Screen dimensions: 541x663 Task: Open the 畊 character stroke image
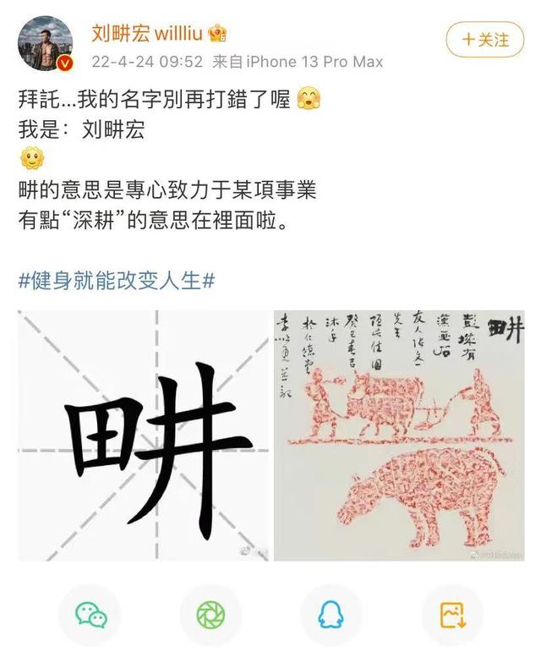pyautogui.click(x=144, y=436)
